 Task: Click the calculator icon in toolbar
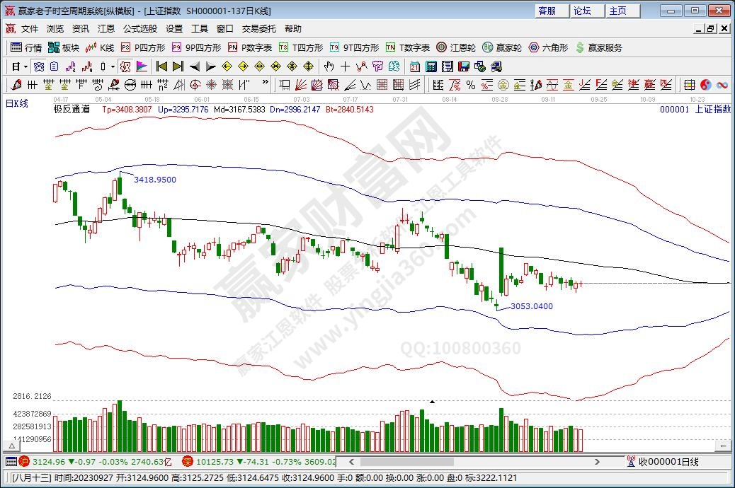pyautogui.click(x=430, y=66)
